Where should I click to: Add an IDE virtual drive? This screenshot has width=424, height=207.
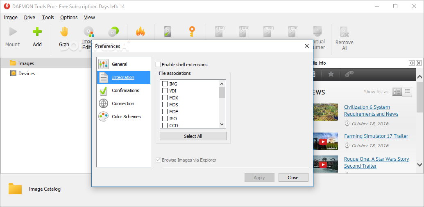(x=268, y=32)
